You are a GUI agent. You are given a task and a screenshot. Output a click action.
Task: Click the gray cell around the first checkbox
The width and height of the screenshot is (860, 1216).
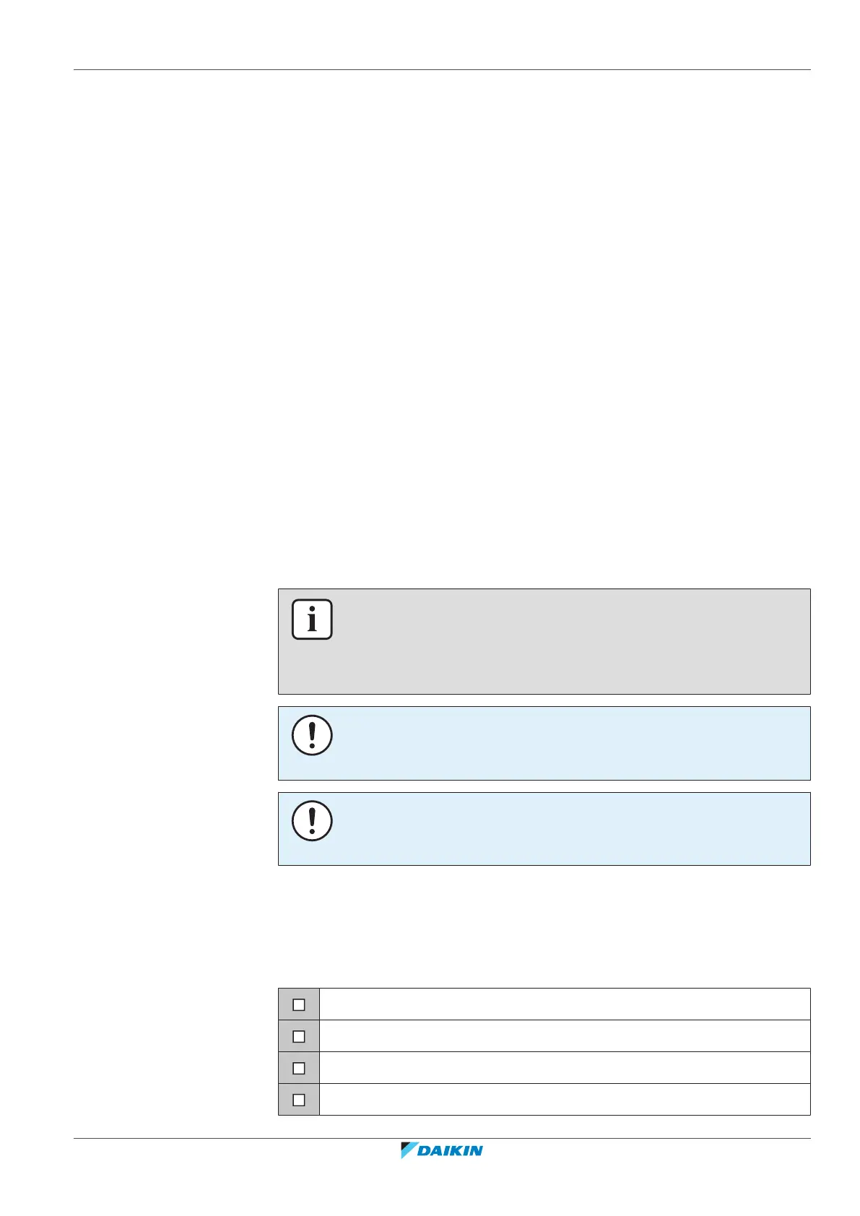pos(299,1004)
